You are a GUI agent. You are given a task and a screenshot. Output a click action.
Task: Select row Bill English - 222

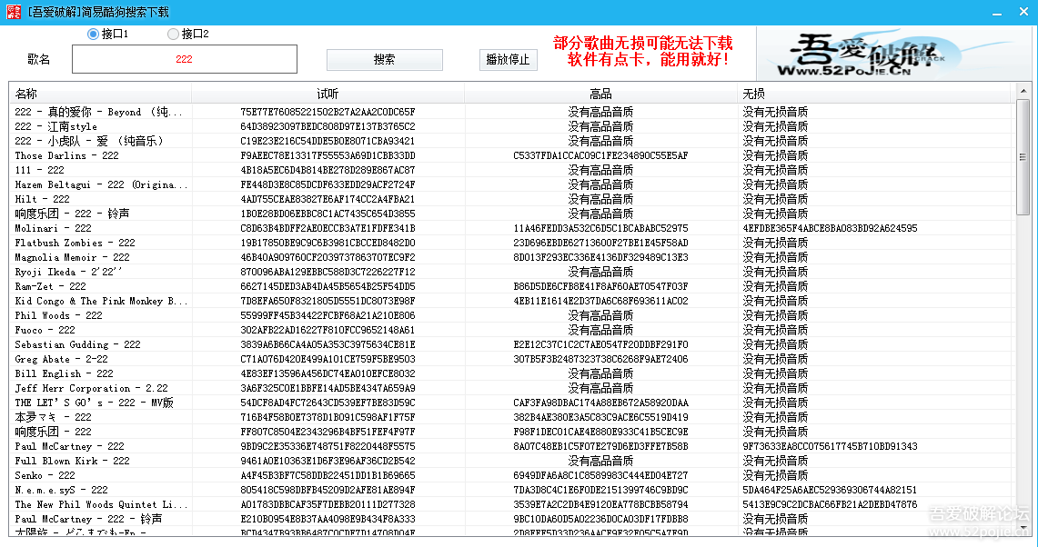click(509, 373)
